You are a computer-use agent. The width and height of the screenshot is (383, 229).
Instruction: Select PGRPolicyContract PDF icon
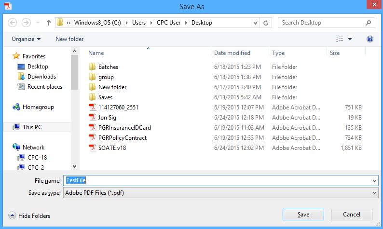[x=92, y=138]
